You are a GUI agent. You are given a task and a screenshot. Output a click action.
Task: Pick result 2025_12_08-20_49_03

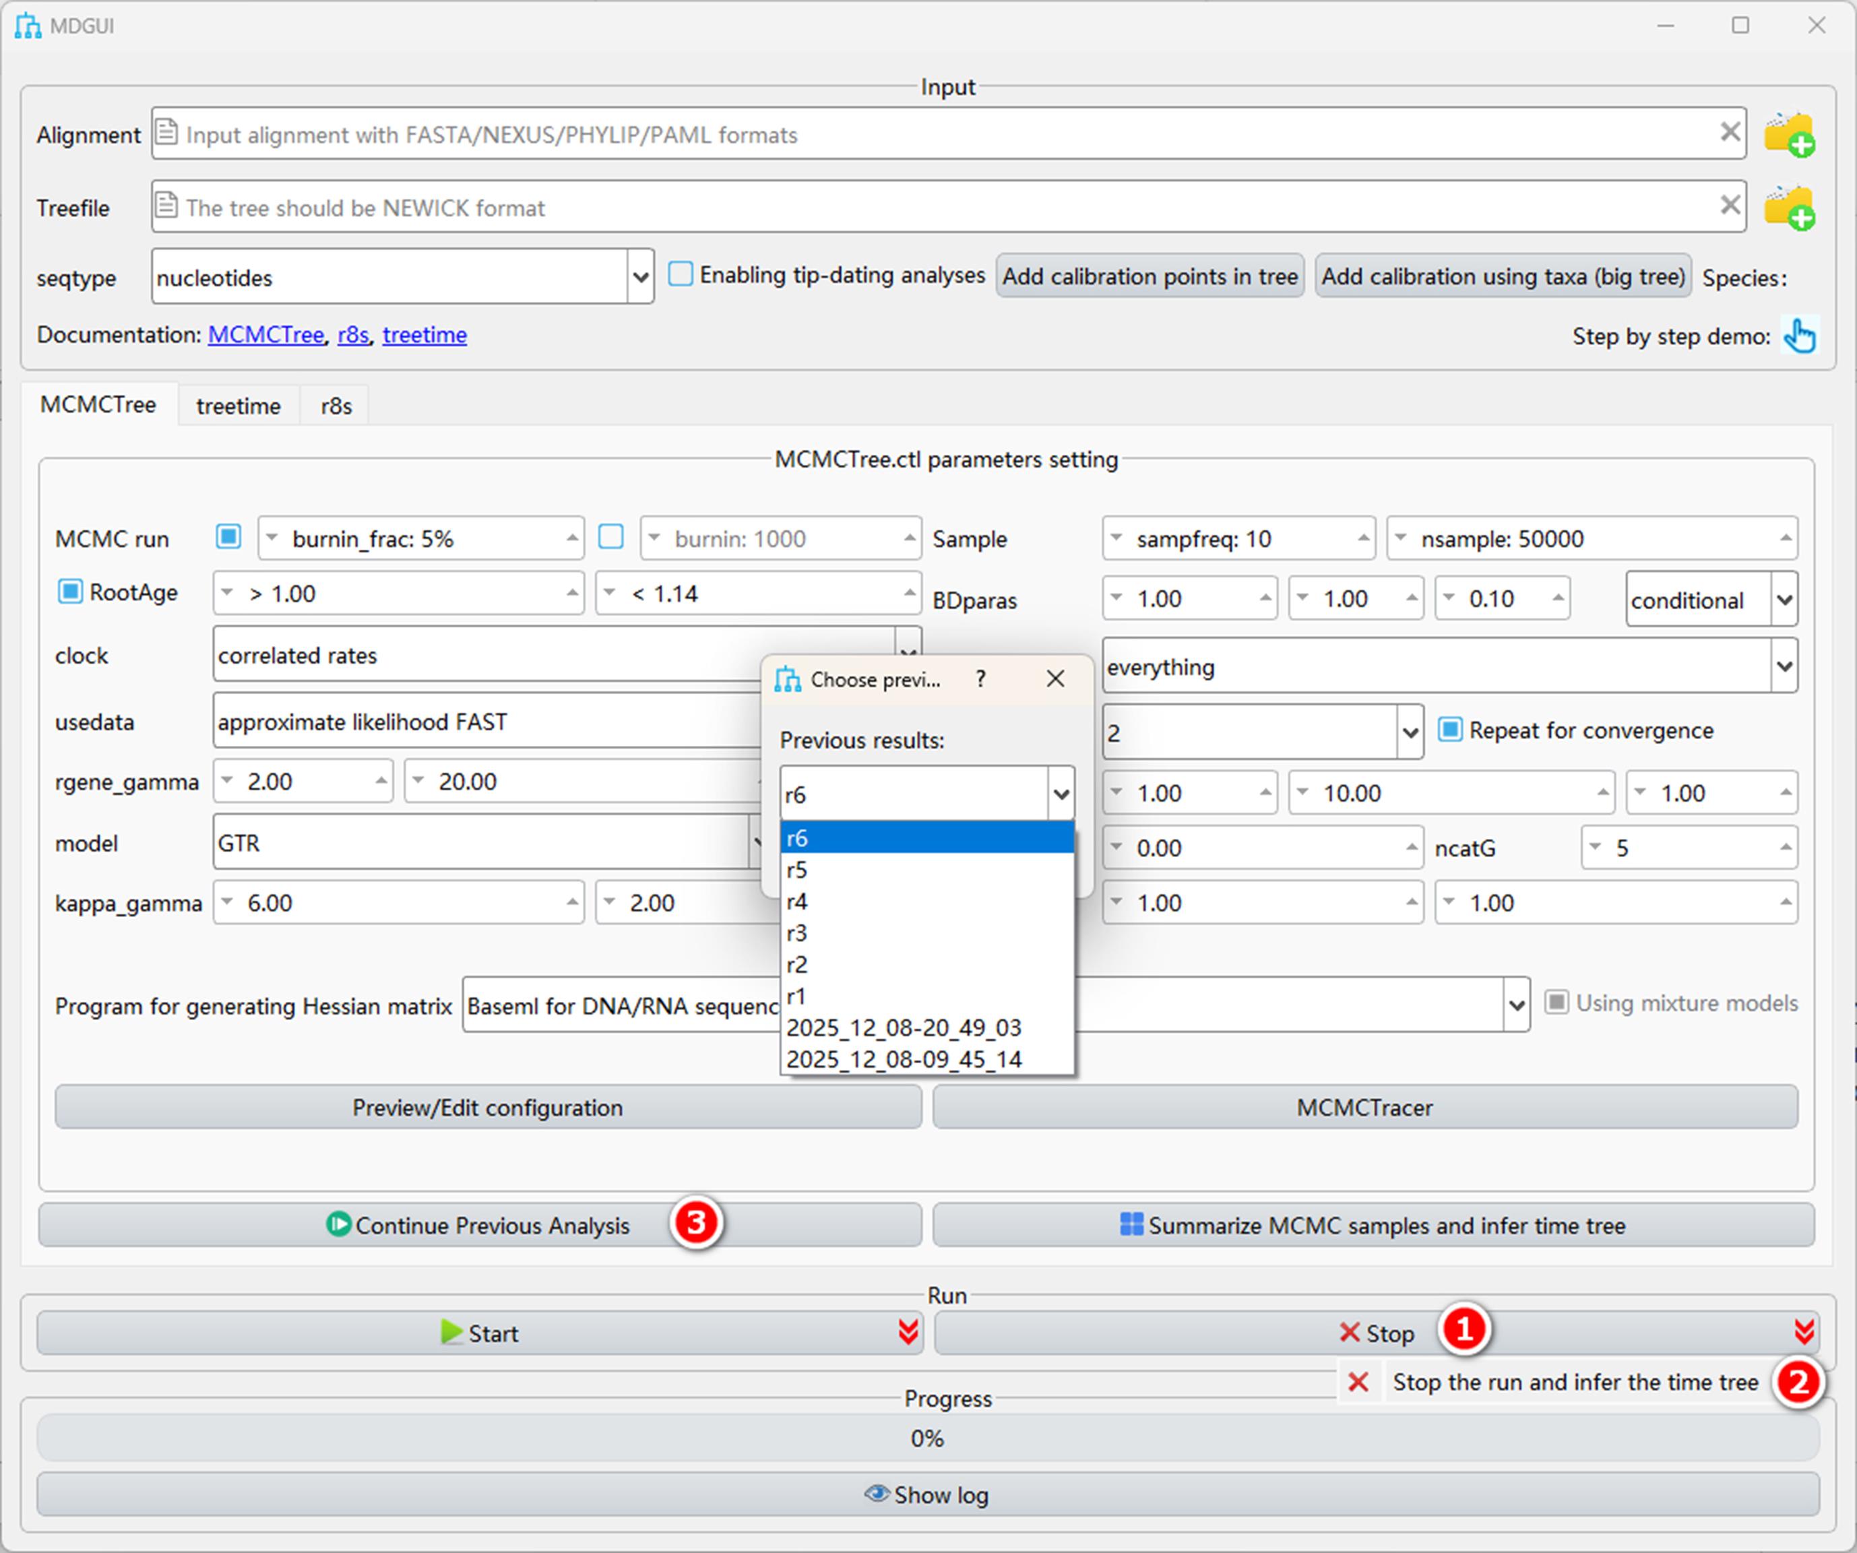(x=928, y=1027)
